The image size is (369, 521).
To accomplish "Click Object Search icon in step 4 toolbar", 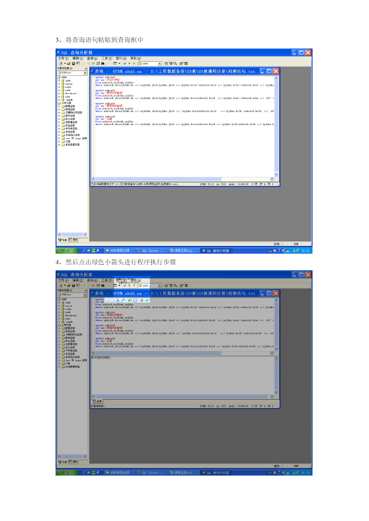I will pos(175,285).
